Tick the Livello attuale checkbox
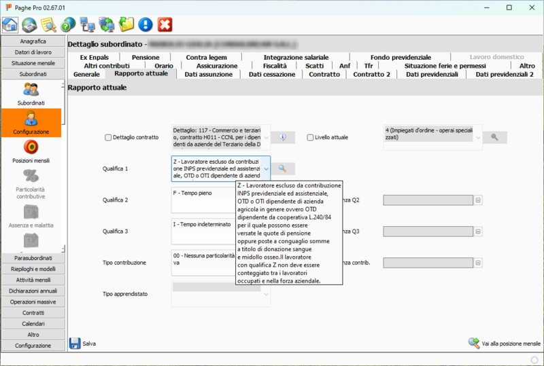The height and width of the screenshot is (366, 544). point(311,137)
